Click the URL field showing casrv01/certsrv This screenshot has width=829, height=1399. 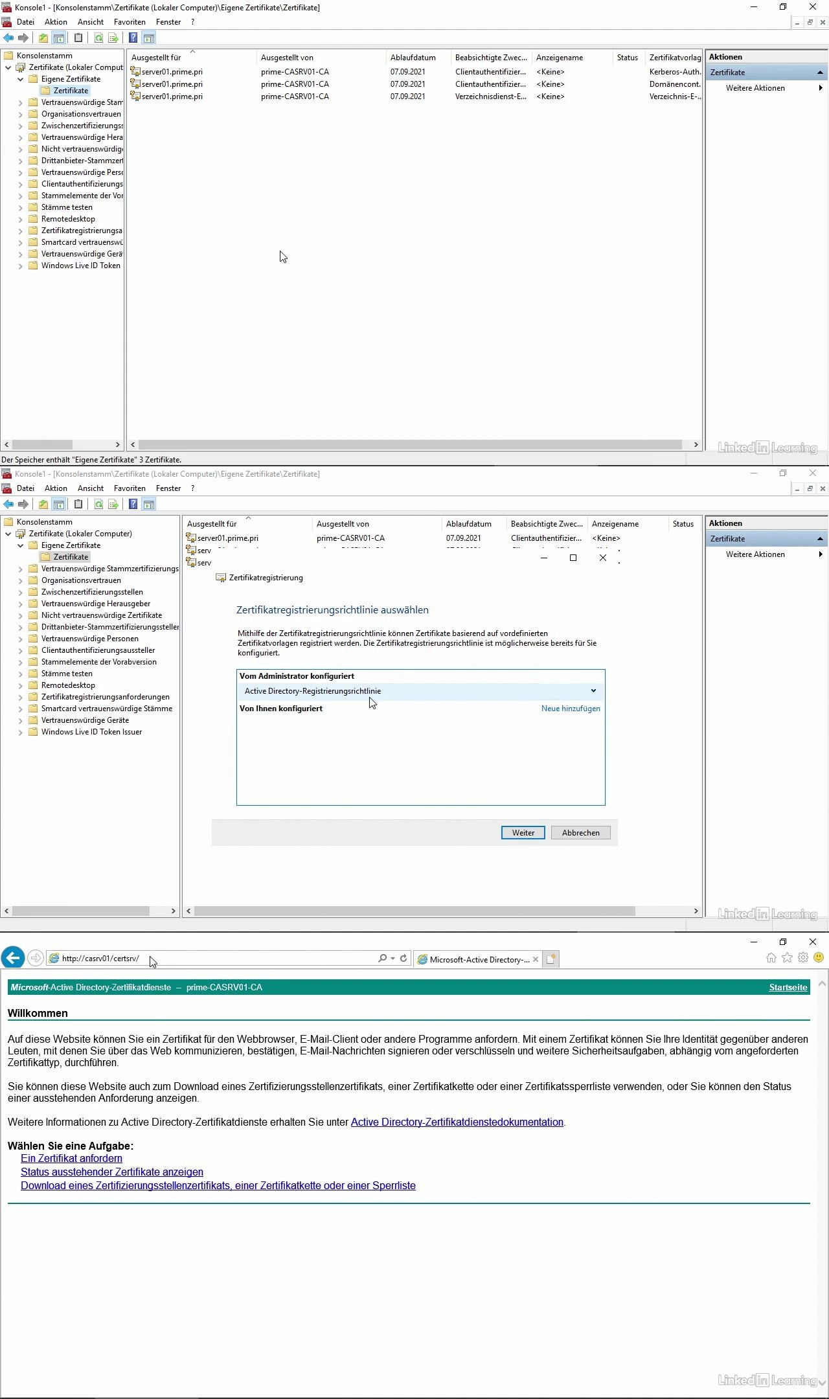tap(214, 959)
